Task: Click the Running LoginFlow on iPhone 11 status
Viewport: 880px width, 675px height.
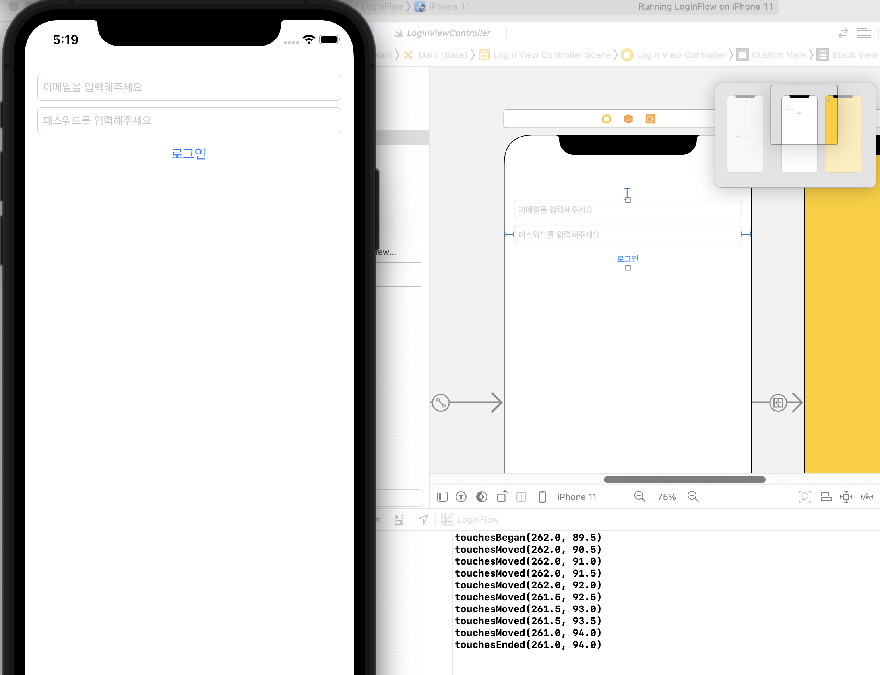Action: click(x=706, y=6)
